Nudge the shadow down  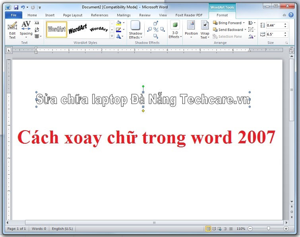click(156, 36)
